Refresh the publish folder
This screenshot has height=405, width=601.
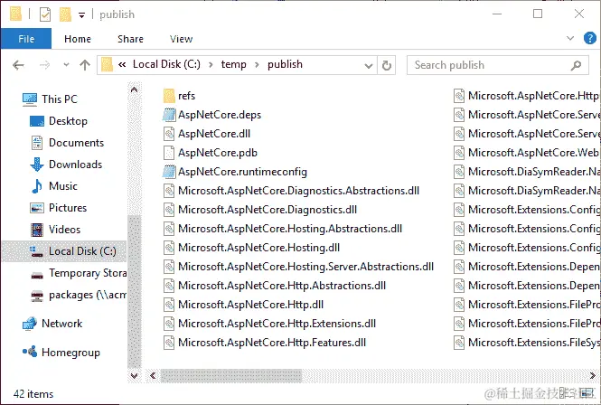[387, 66]
